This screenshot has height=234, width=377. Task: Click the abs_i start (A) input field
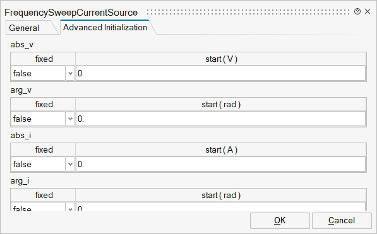tap(221, 164)
